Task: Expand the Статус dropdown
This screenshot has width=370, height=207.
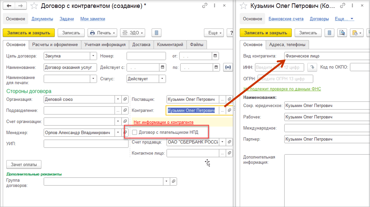Action: coord(162,79)
